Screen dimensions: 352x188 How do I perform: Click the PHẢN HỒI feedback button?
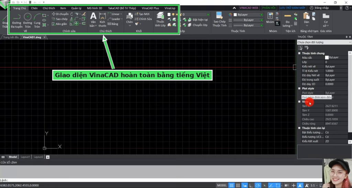(x=269, y=8)
